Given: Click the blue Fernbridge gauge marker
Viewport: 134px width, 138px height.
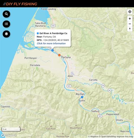Looking at the screenshot, I should point(53,50).
